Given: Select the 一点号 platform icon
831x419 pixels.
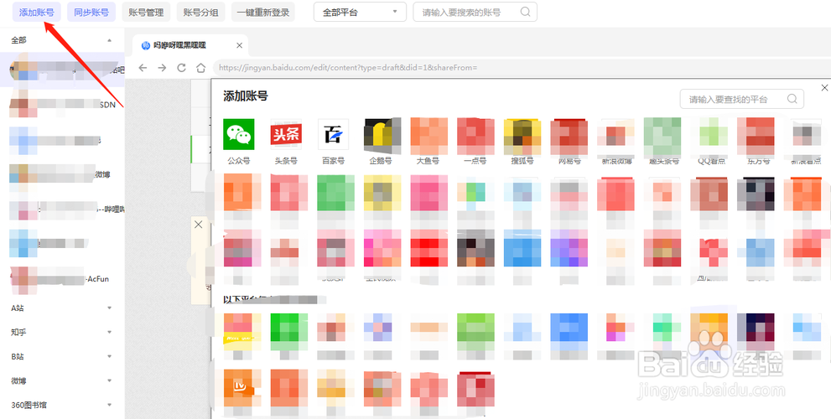Looking at the screenshot, I should [x=475, y=135].
